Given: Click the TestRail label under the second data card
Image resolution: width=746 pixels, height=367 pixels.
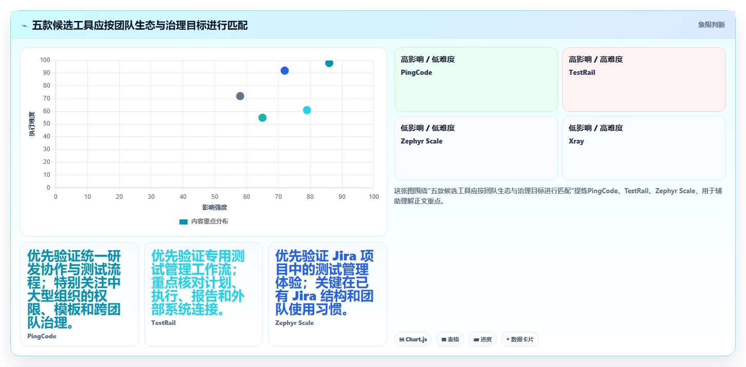Looking at the screenshot, I should tap(163, 323).
